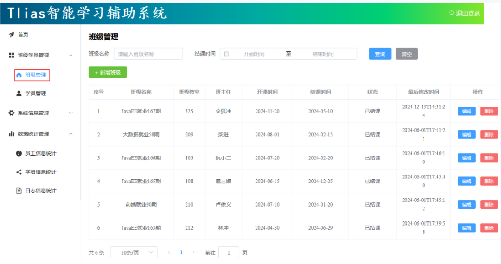Focus the 班级名称 search input field

(148, 54)
